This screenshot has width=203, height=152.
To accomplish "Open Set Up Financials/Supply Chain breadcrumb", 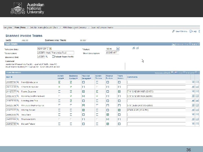I will [44, 27].
